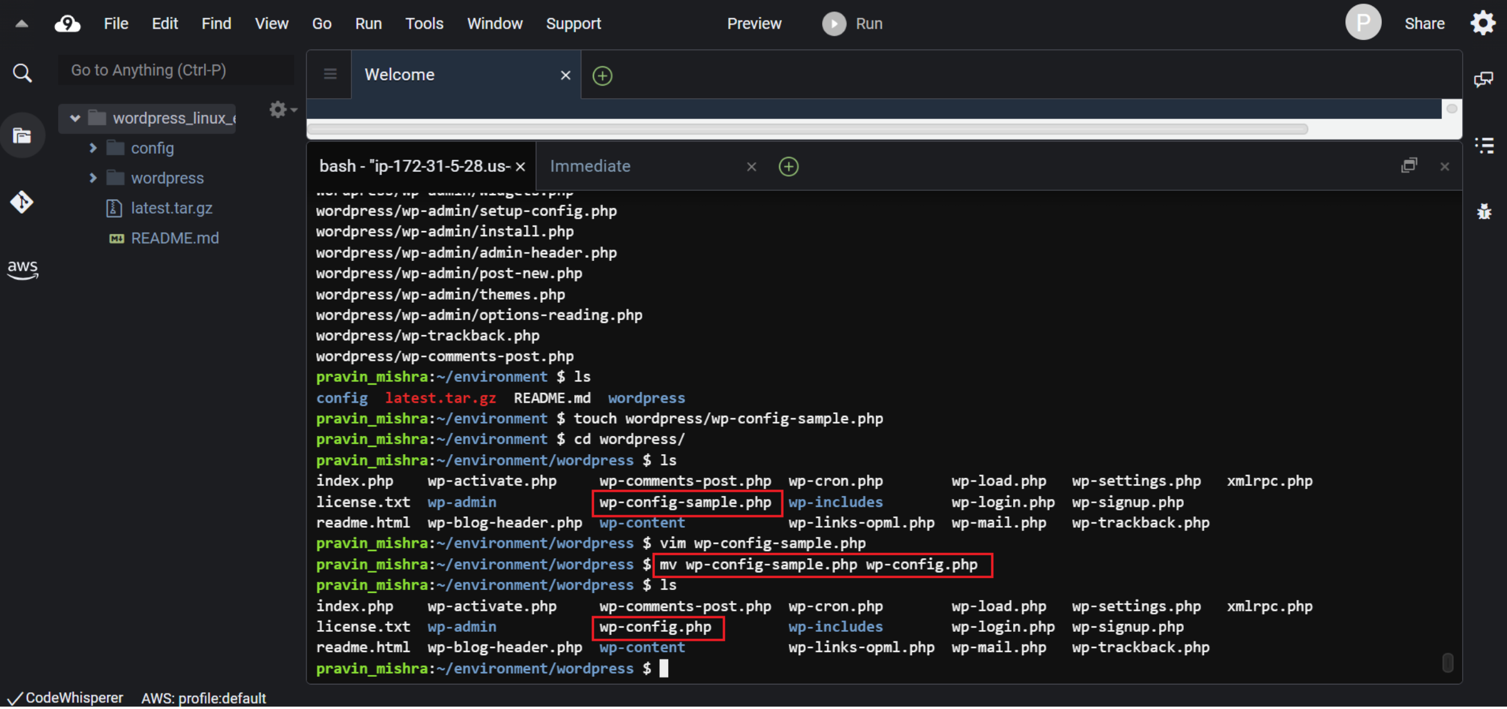Screen dimensions: 1507x709
Task: Click the Welcome pane horizontal scrollbar
Action: pyautogui.click(x=807, y=129)
